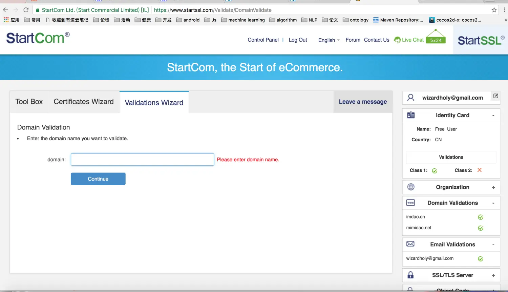The image size is (508, 292).
Task: Click the browser address bar URL
Action: coord(213,10)
